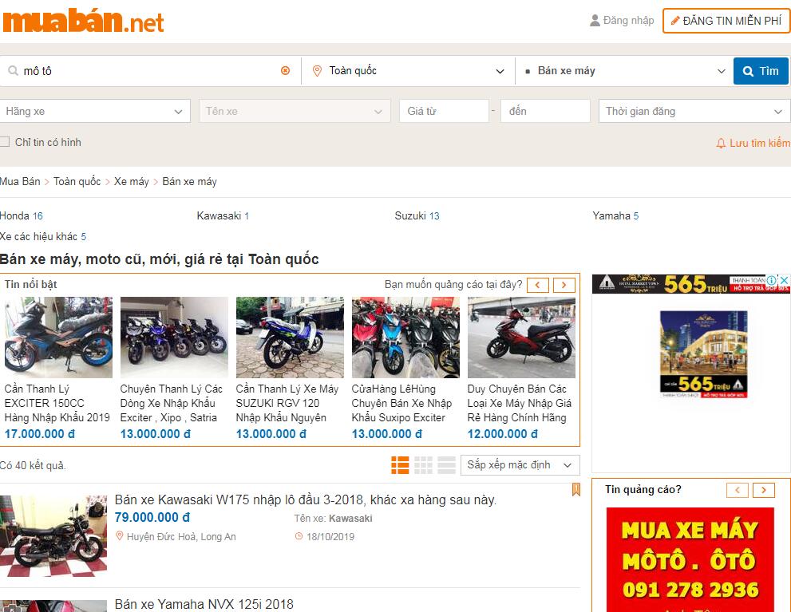Open the muaban.net logo homepage

(x=83, y=22)
